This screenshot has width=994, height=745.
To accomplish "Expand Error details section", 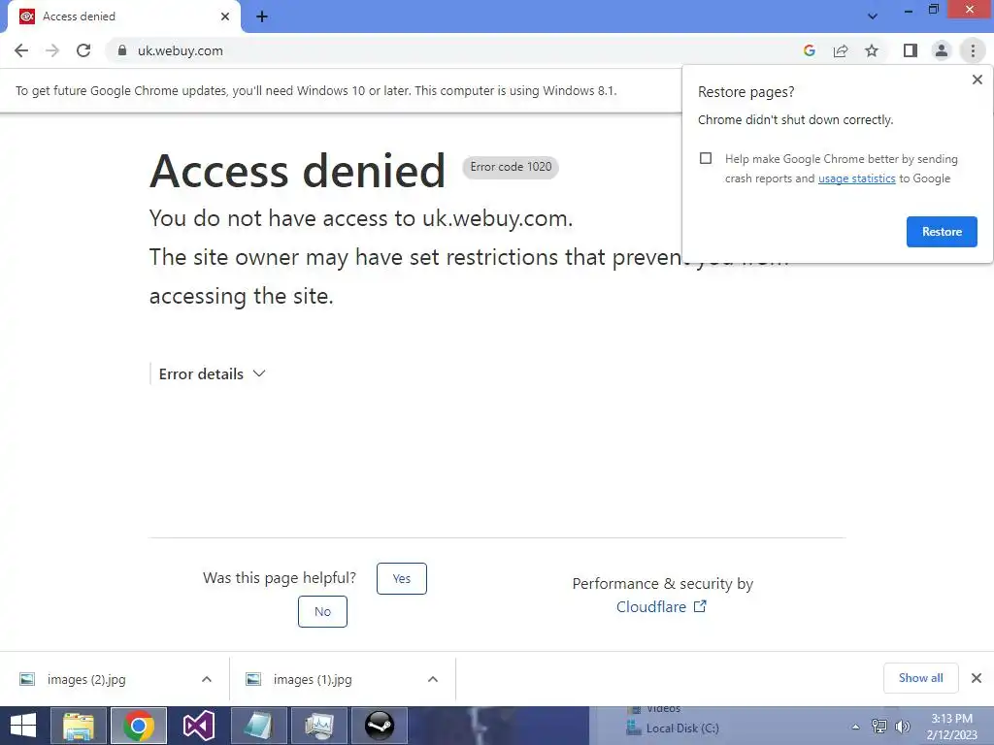I will [x=212, y=373].
